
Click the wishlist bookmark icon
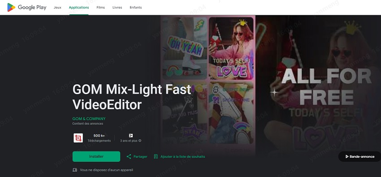(x=156, y=156)
